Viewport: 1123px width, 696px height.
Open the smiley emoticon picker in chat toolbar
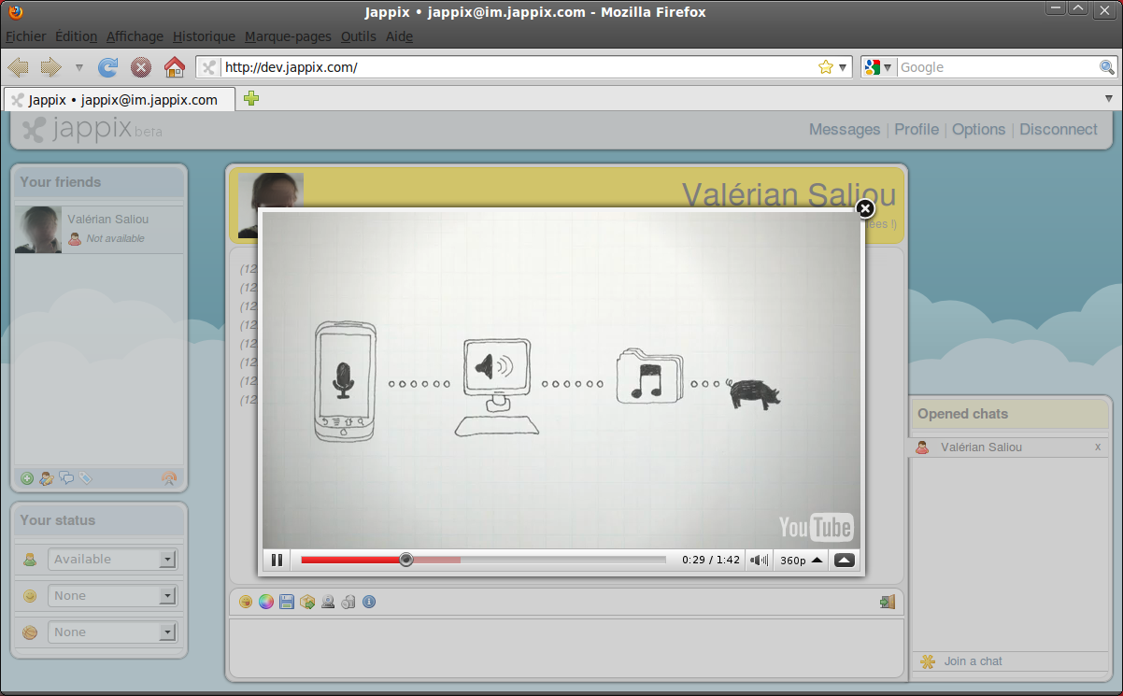246,603
